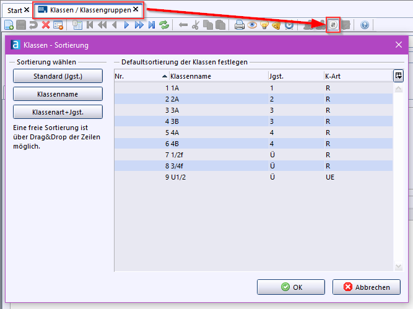Viewport: 413px width, 309px height.
Task: Go to previous record arrow
Action: [115, 25]
